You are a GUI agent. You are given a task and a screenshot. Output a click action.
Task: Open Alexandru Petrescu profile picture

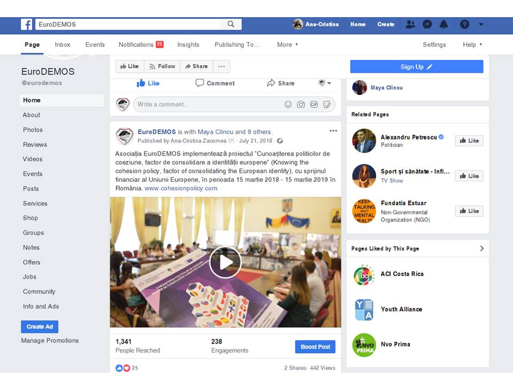pos(364,141)
